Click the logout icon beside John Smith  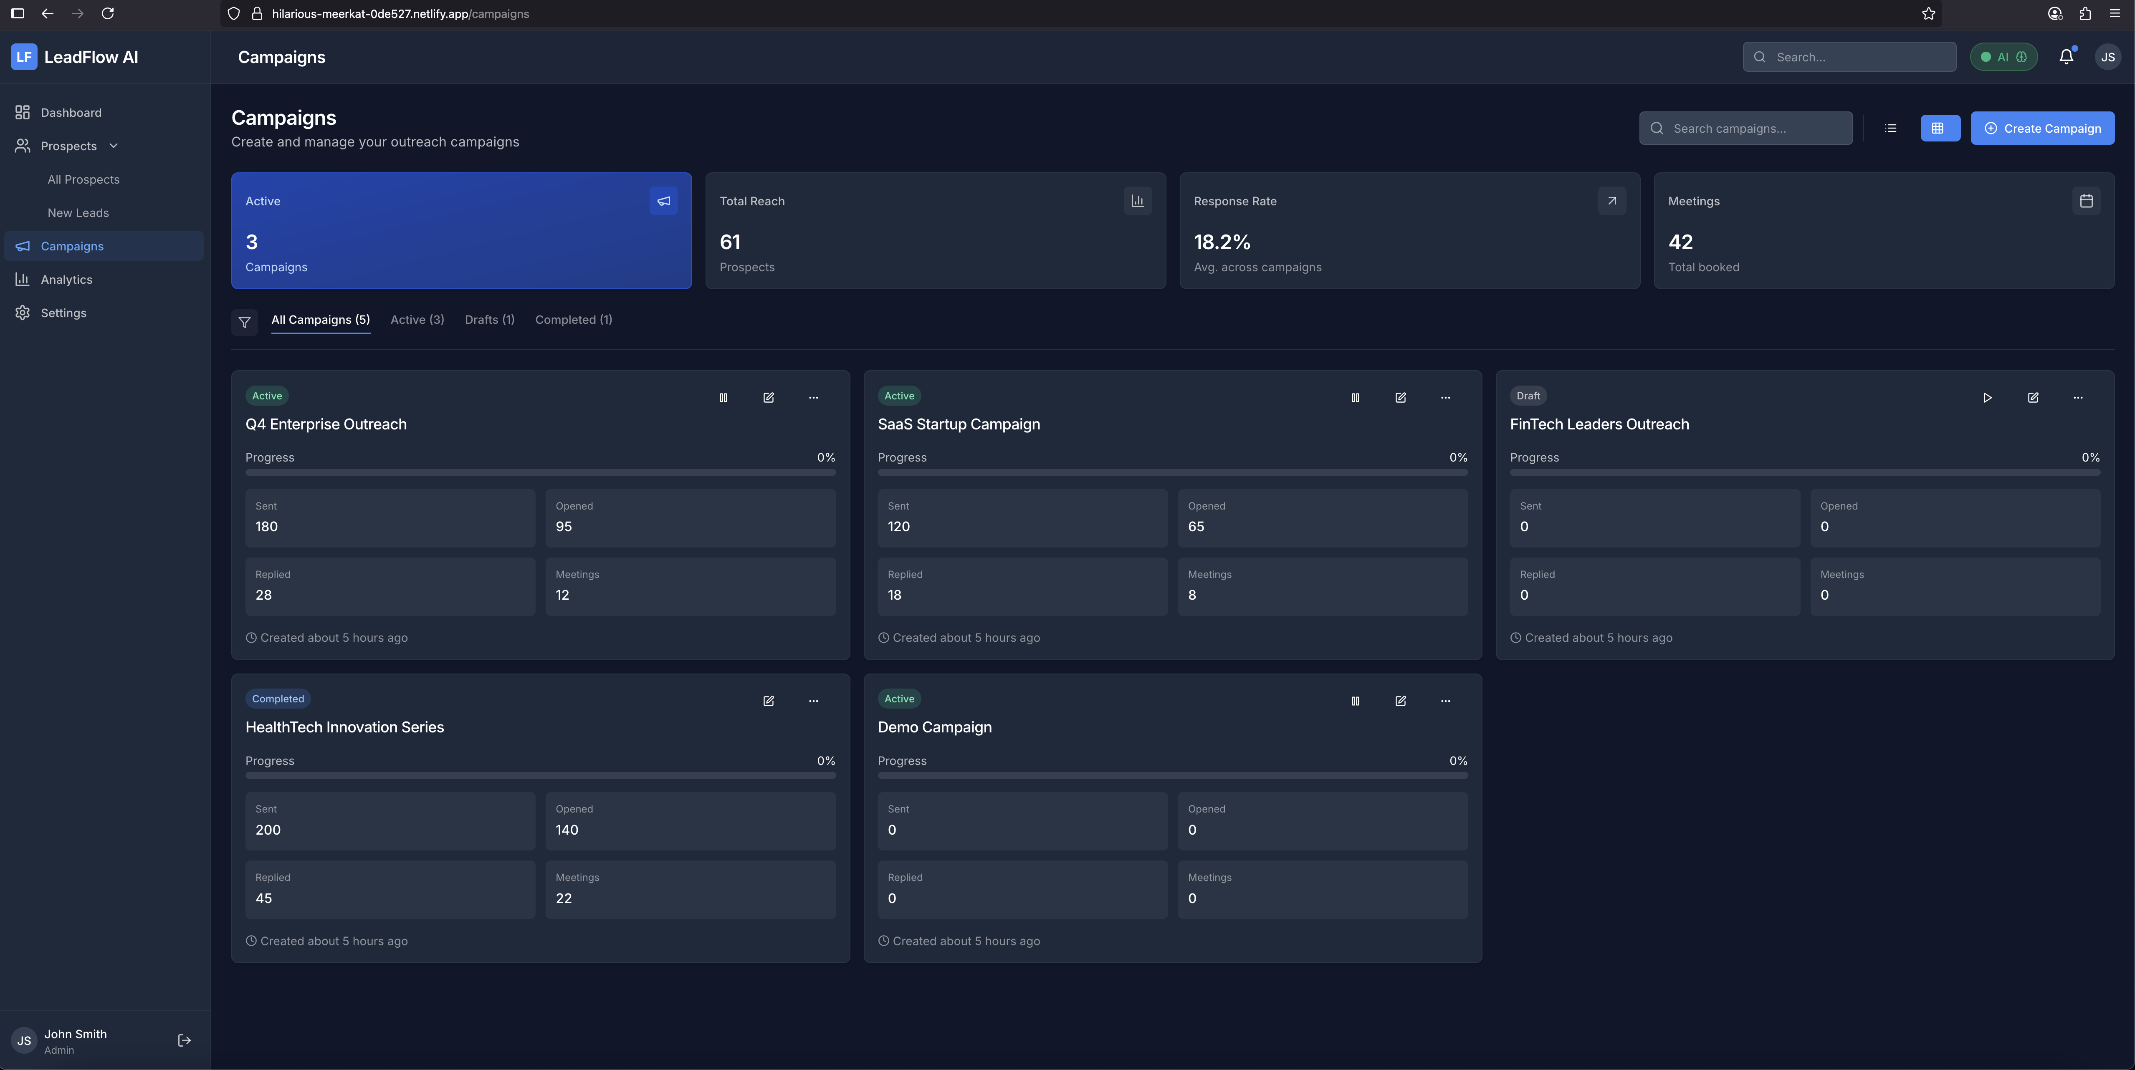click(184, 1040)
